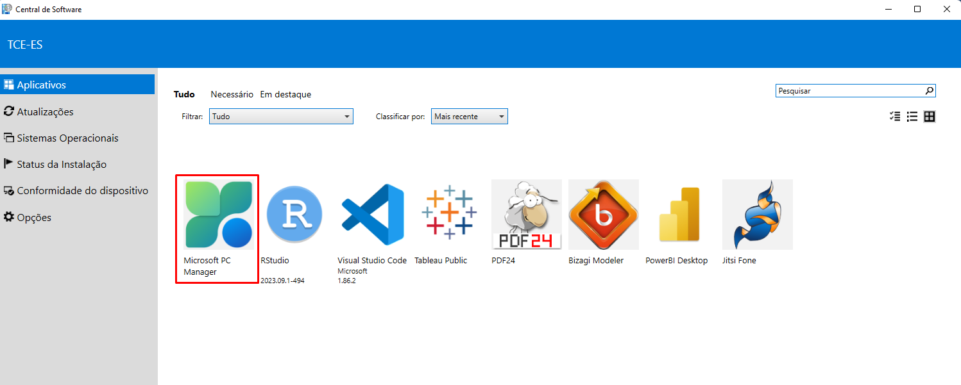This screenshot has width=961, height=385.
Task: Expand the Filtrar dropdown
Action: pos(281,117)
